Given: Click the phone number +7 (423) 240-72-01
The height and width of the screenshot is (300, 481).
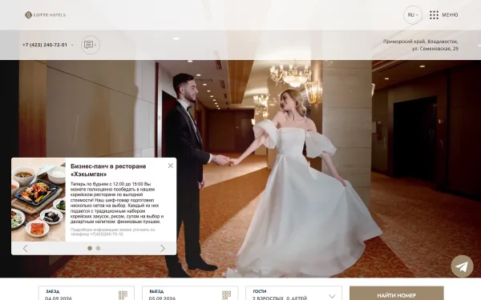Looking at the screenshot, I should (x=45, y=45).
